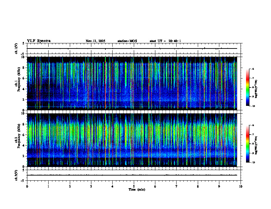The height and width of the screenshot is (209, 271).
Task: Click the "3" tick on the time axis
Action: click(x=91, y=186)
